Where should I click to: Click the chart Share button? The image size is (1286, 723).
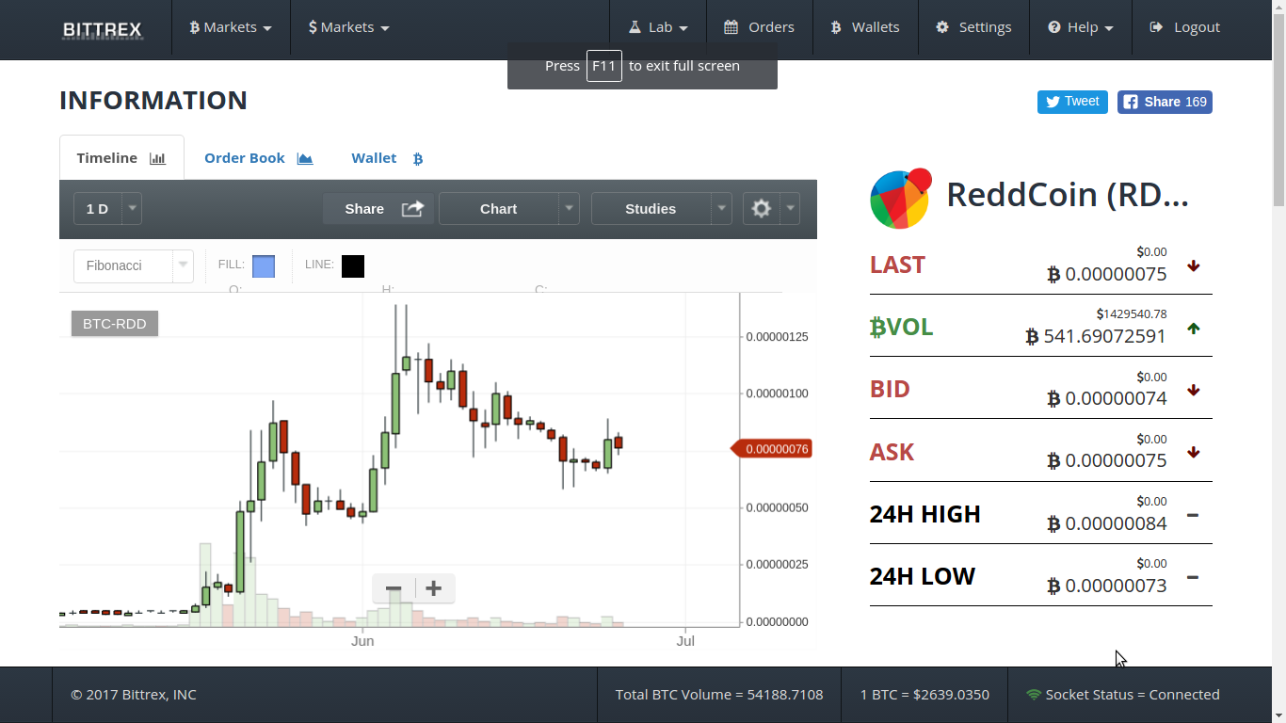tap(378, 209)
